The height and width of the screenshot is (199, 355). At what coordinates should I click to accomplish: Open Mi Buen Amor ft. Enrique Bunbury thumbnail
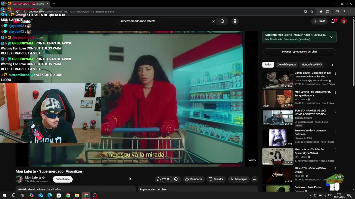click(x=278, y=99)
